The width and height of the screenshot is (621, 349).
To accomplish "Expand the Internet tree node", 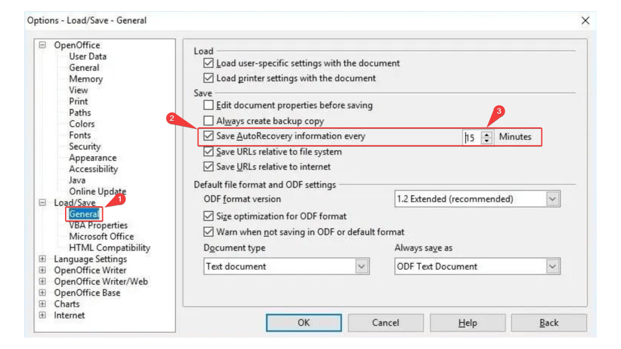I will click(x=42, y=315).
